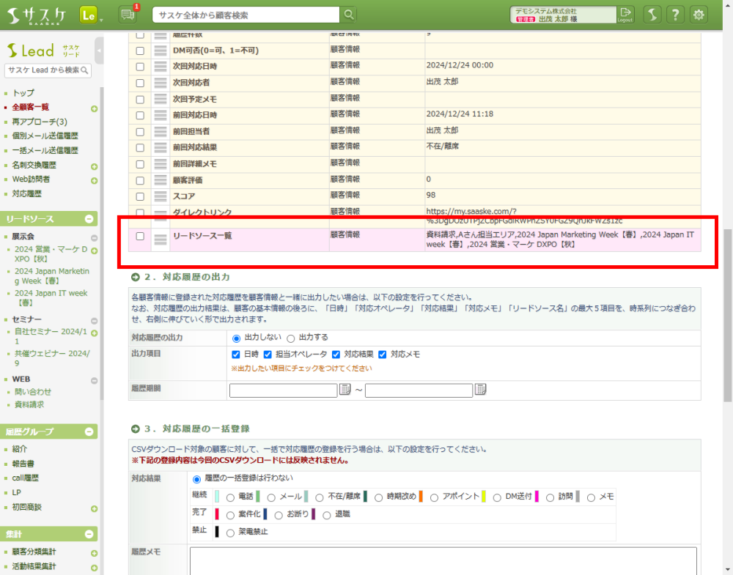Click the drag handle icon for リードソース一覧 row
The image size is (733, 575).
click(161, 237)
